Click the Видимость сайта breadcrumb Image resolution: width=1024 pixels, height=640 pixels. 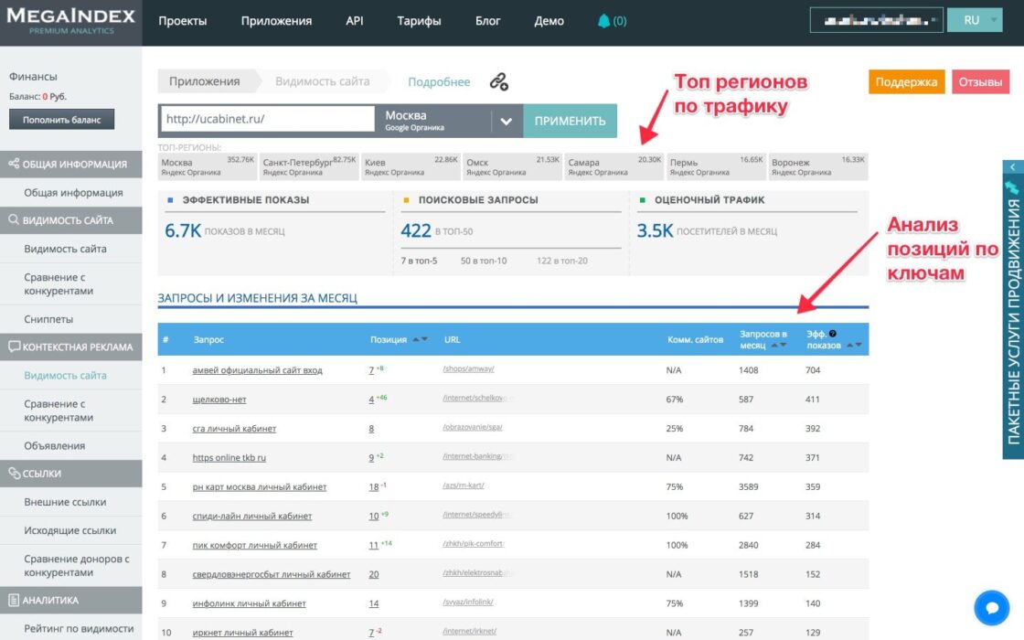coord(322,81)
